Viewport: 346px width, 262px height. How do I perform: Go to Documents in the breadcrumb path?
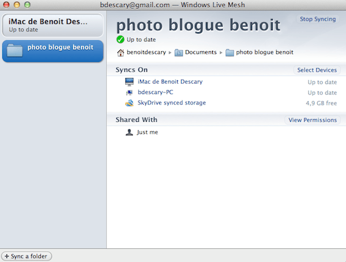[x=201, y=53]
